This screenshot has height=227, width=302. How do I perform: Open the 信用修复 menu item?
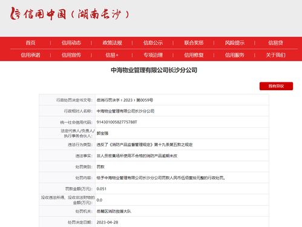point(194,55)
